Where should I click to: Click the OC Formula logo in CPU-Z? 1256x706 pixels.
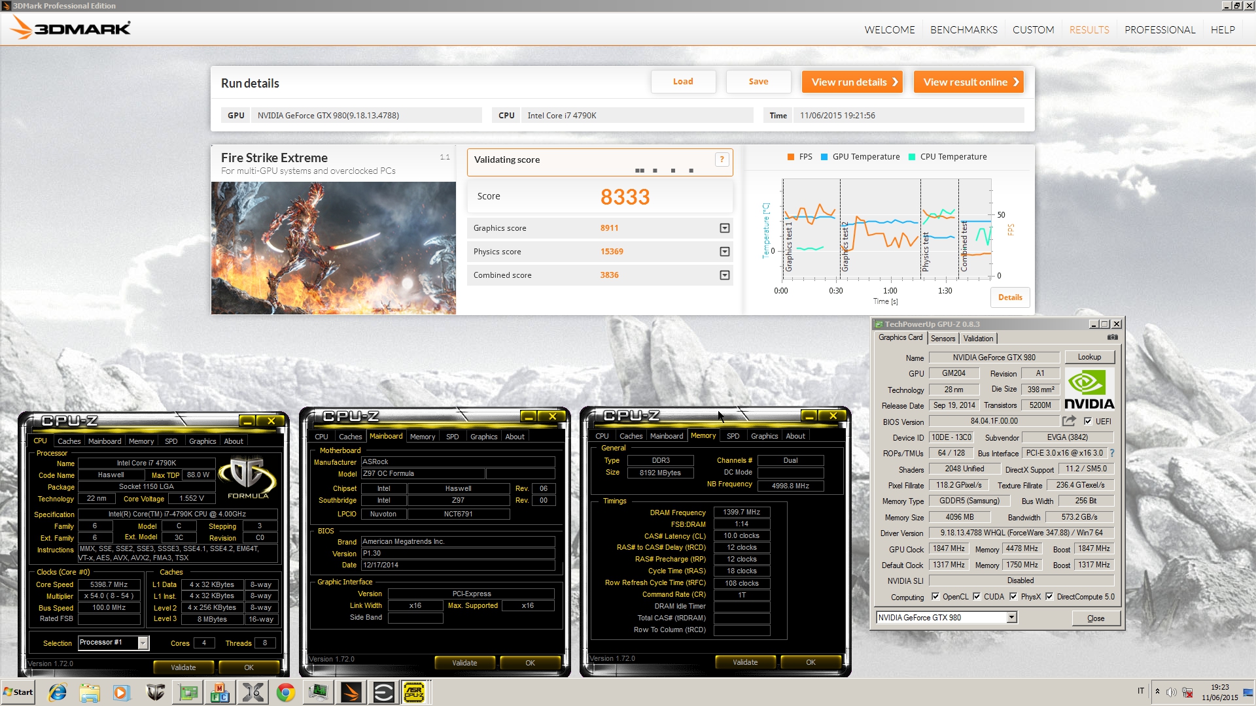click(247, 478)
